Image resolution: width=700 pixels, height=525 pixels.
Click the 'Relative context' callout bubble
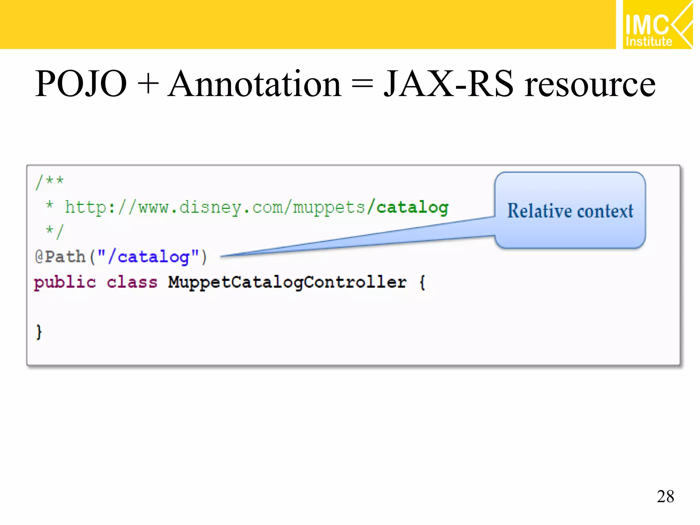[x=570, y=210]
